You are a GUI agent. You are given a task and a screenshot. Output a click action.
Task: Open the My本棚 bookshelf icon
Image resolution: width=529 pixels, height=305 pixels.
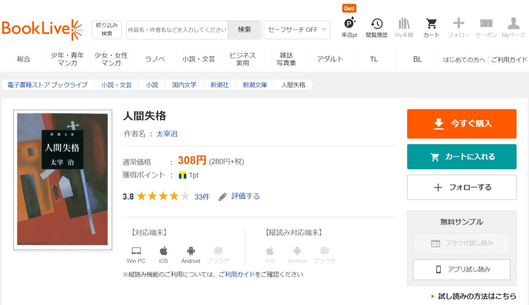(404, 24)
